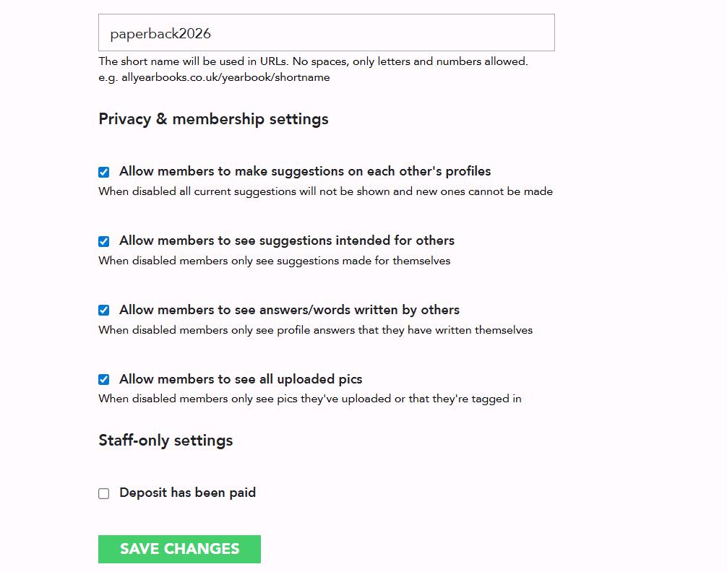Click the 'see suggestions intended for others' label text
727x572 pixels.
pyautogui.click(x=287, y=240)
